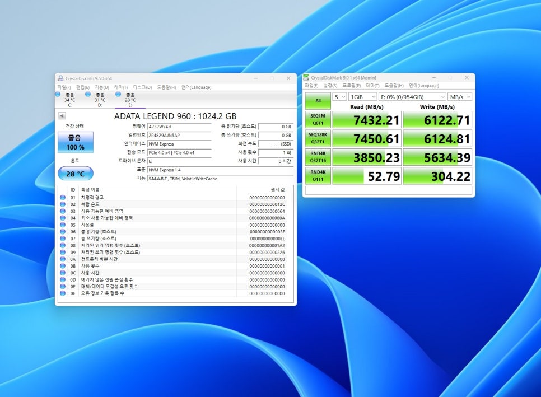Click the empty comment field in CrystalDiskMark

389,190
